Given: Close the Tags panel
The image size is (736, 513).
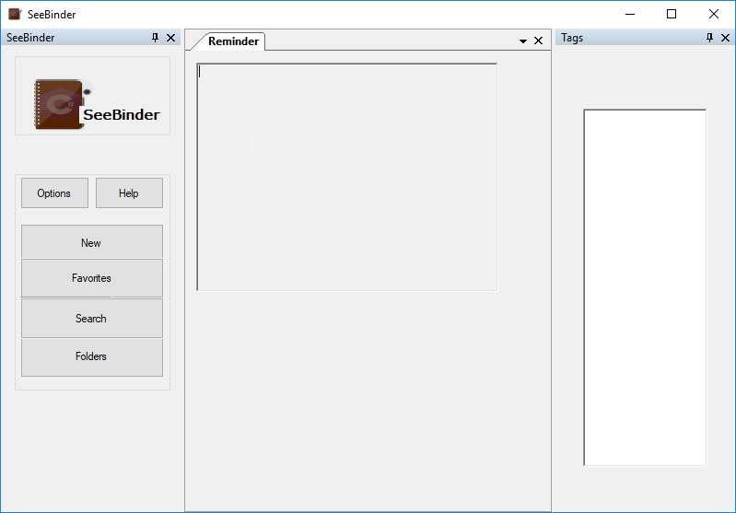Looking at the screenshot, I should (x=725, y=38).
